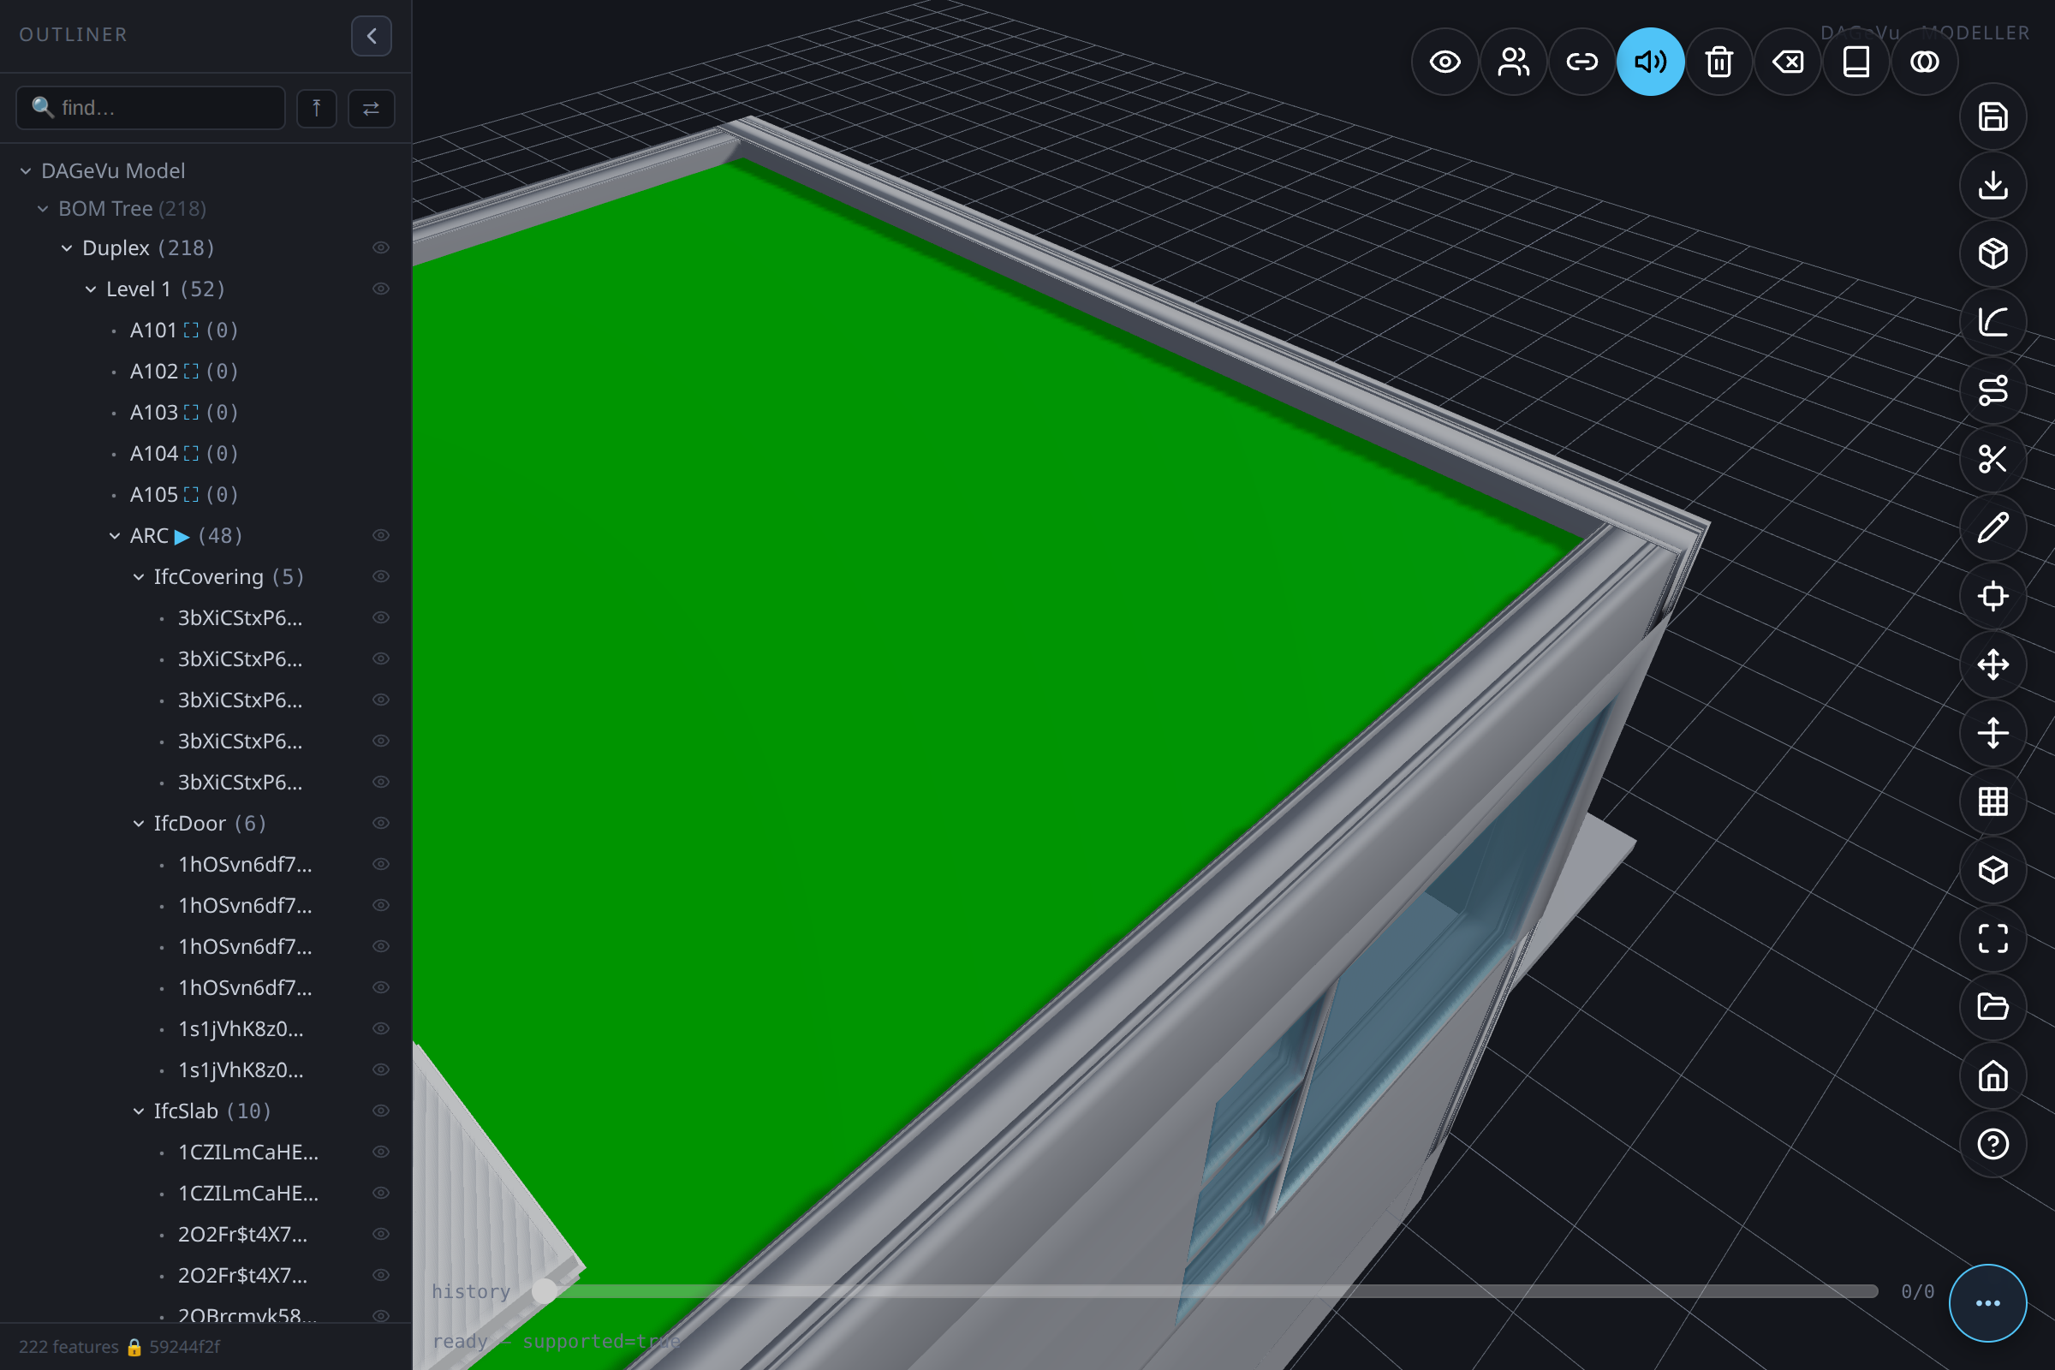Click the save floppy disk icon
The width and height of the screenshot is (2055, 1370).
[x=1993, y=116]
